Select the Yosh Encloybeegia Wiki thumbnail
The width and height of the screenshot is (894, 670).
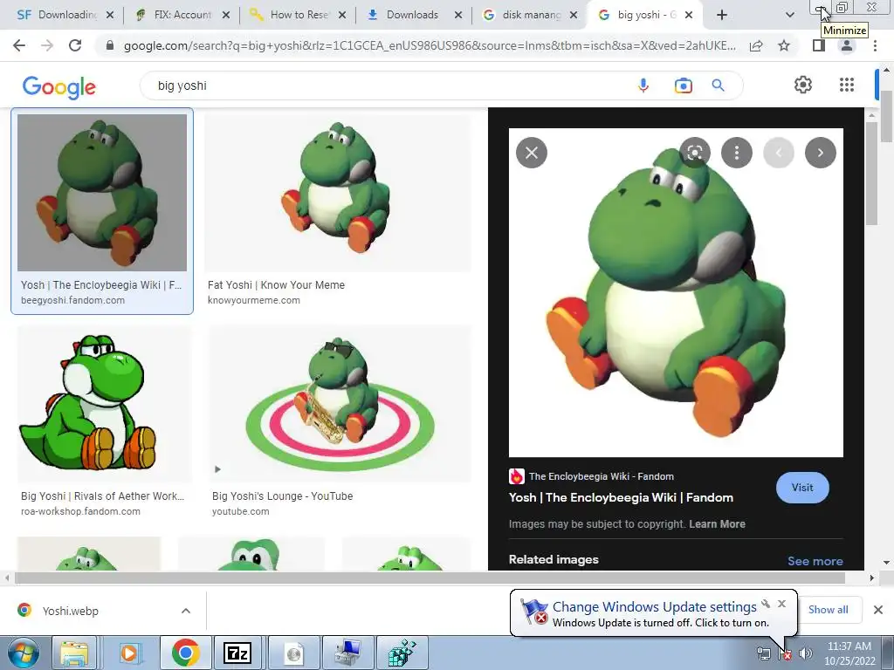pos(102,193)
